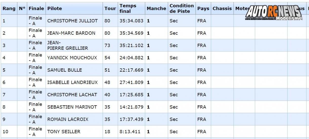Image resolution: width=309 pixels, height=139 pixels.
Task: Click the 17:25.685 final time cell
Action: pos(131,95)
